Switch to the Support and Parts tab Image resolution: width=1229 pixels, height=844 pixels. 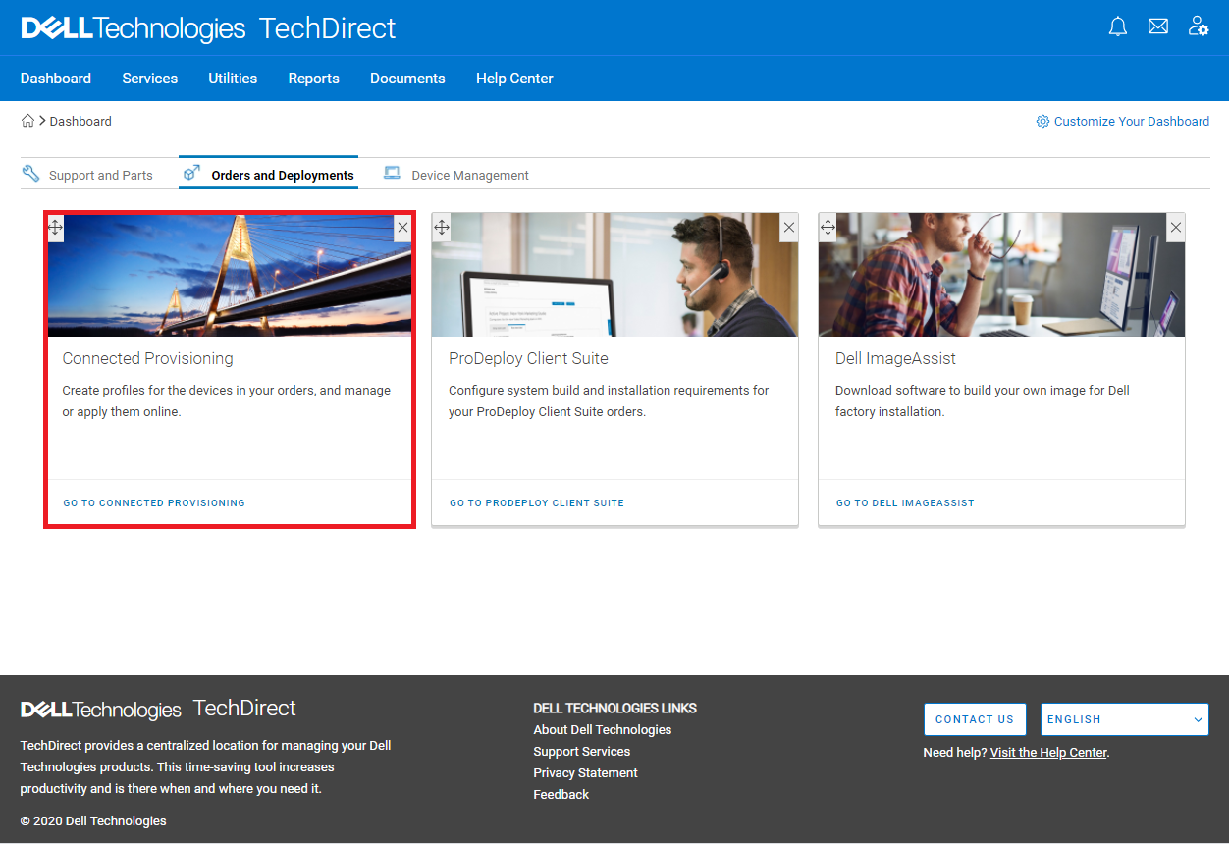(x=89, y=175)
